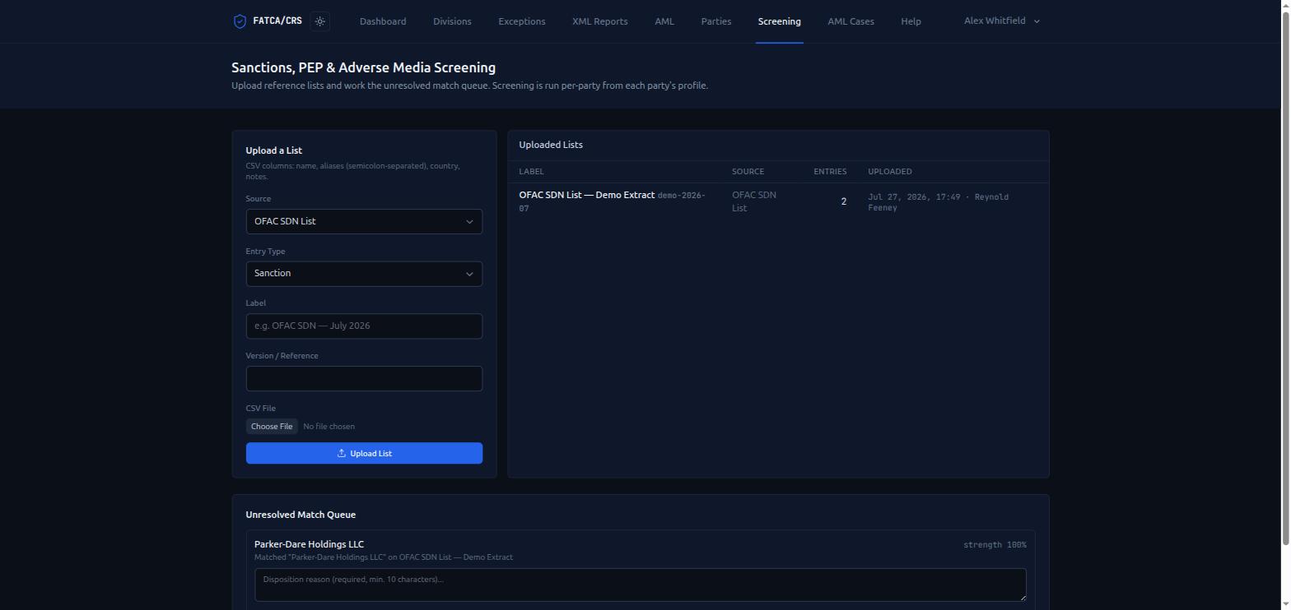Click the Upload List button
The height and width of the screenshot is (610, 1291).
tap(364, 453)
